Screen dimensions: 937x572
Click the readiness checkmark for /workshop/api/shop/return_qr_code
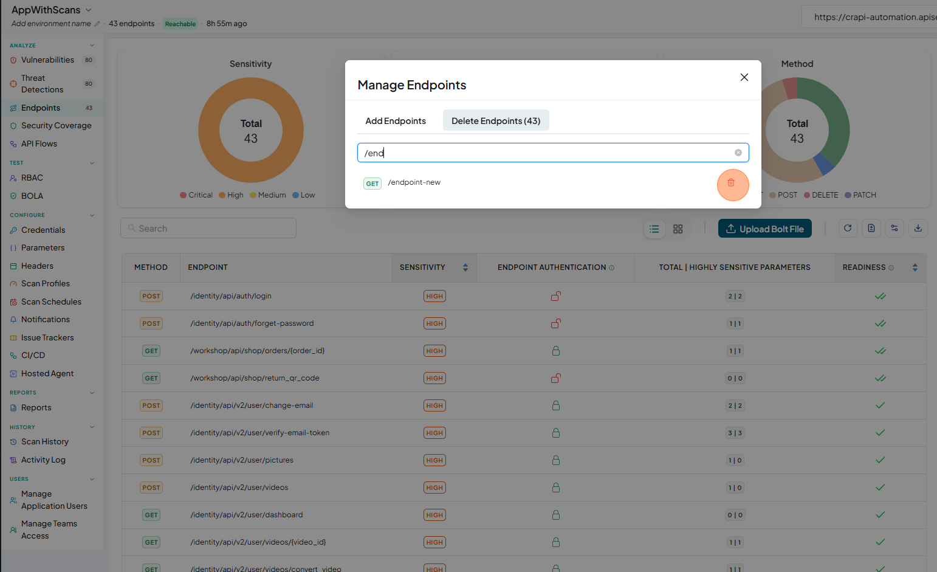(880, 378)
